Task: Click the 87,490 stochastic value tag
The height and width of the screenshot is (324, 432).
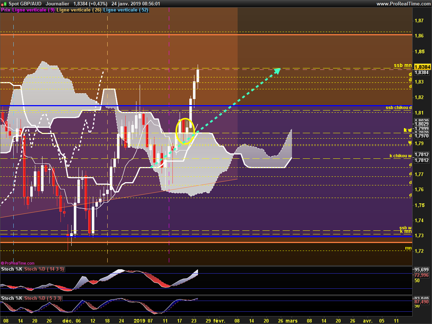Action: point(422,302)
